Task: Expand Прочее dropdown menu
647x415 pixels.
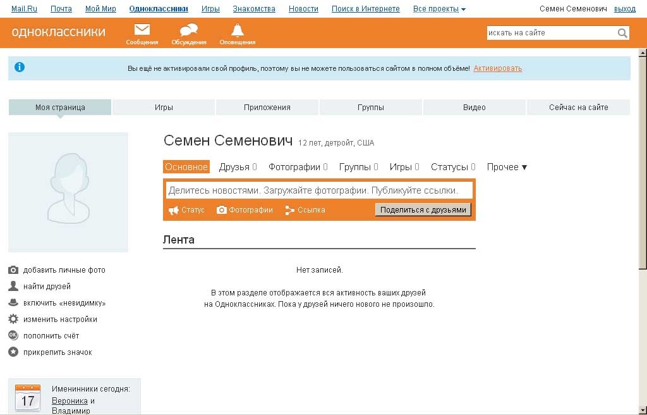Action: [507, 167]
